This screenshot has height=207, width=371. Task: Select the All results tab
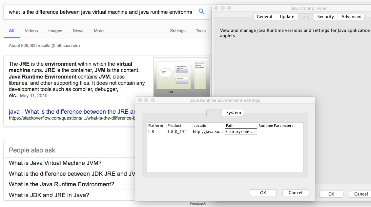pos(11,31)
